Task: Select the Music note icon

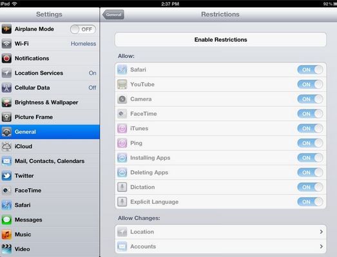Action: pos(6,234)
